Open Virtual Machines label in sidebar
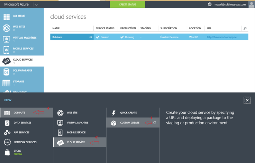This screenshot has width=255, height=163. pyautogui.click(x=25, y=38)
